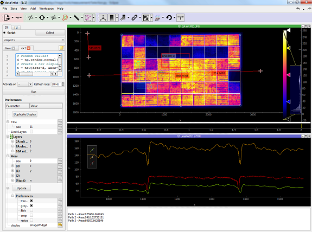Click the yellow colorbar gradient marker
Image resolution: width=312 pixels, height=232 pixels.
point(288,48)
